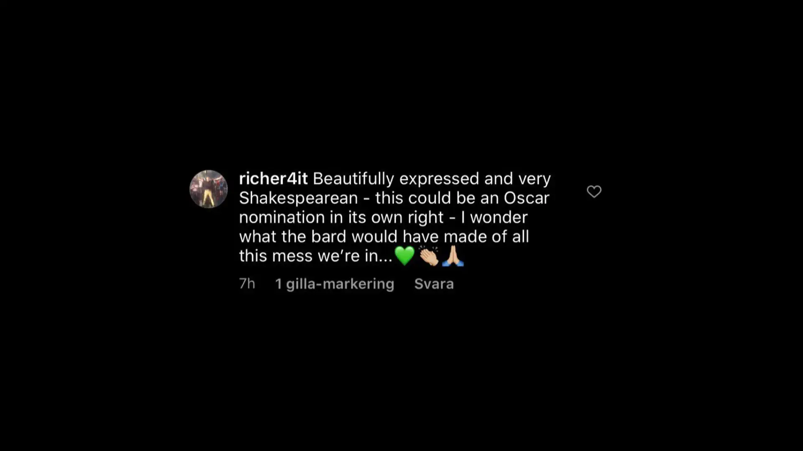Screen dimensions: 803x451
Task: Click the word wonder in the comment
Action: point(499,217)
